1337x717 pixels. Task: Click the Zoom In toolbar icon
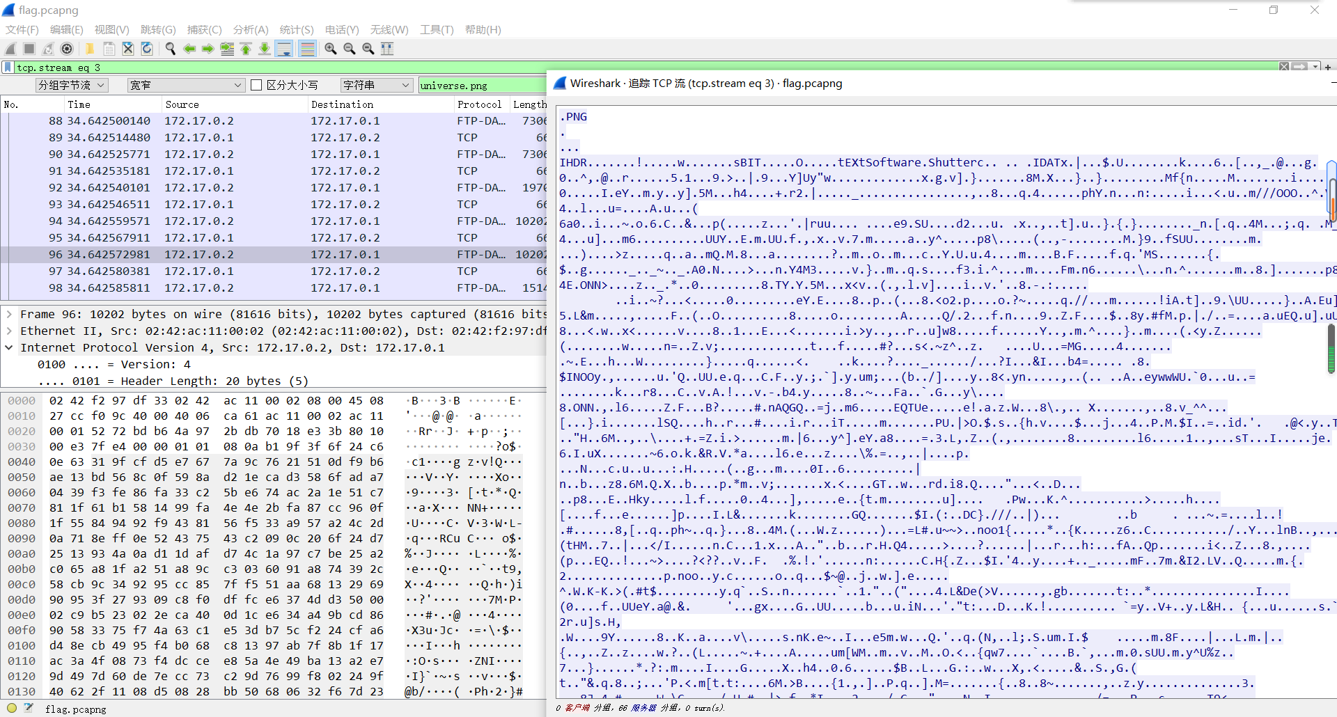331,49
